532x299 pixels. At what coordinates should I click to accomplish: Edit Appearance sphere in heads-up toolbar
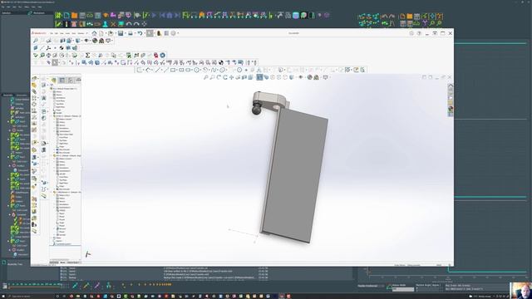point(310,77)
